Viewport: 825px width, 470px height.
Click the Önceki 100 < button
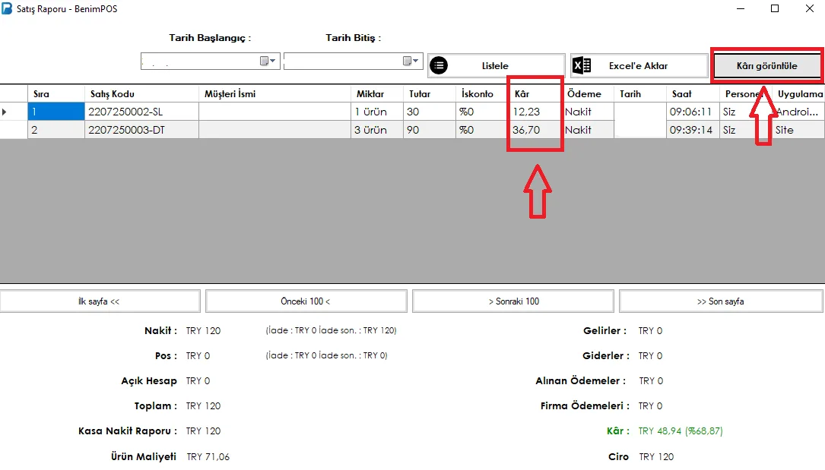(306, 301)
